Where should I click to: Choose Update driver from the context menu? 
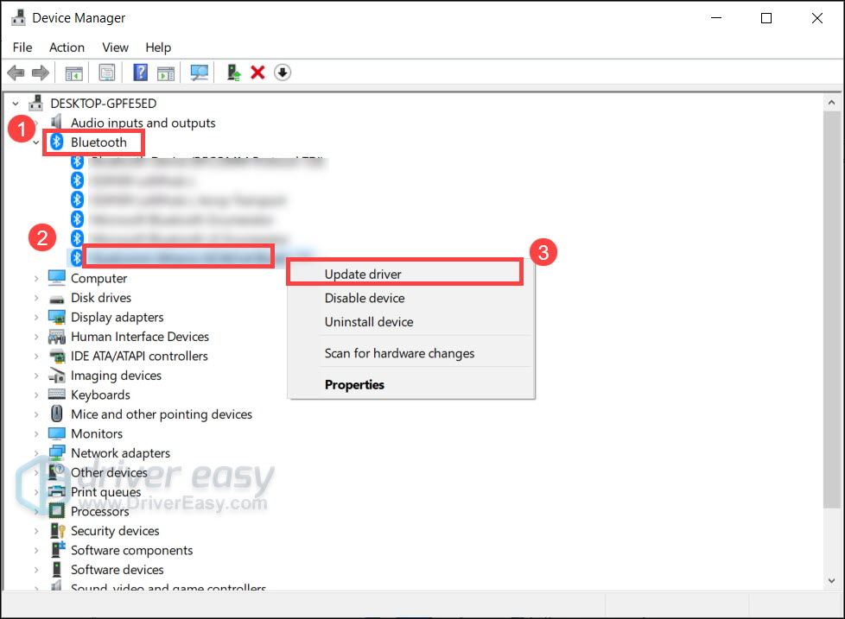(x=363, y=275)
